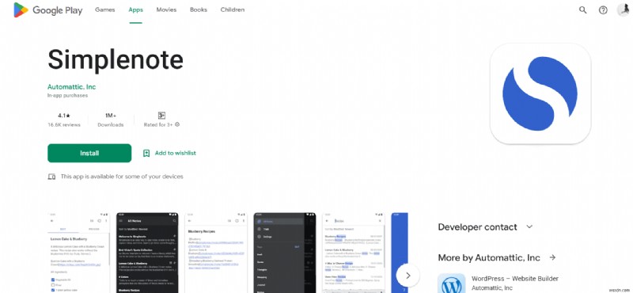Go to the Games tab
Viewport: 633px width, 293px height.
(105, 10)
